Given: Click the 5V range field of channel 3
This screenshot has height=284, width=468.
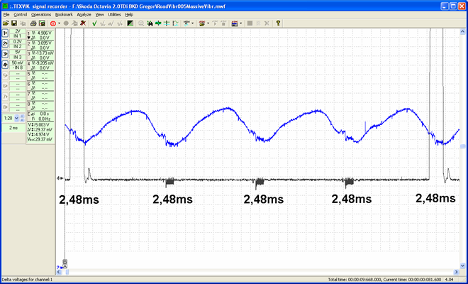Looking at the screenshot, I should pyautogui.click(x=18, y=52).
